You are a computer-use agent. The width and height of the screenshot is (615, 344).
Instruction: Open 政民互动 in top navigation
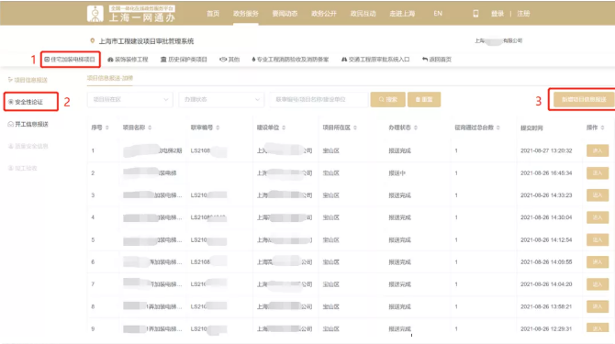click(x=363, y=14)
